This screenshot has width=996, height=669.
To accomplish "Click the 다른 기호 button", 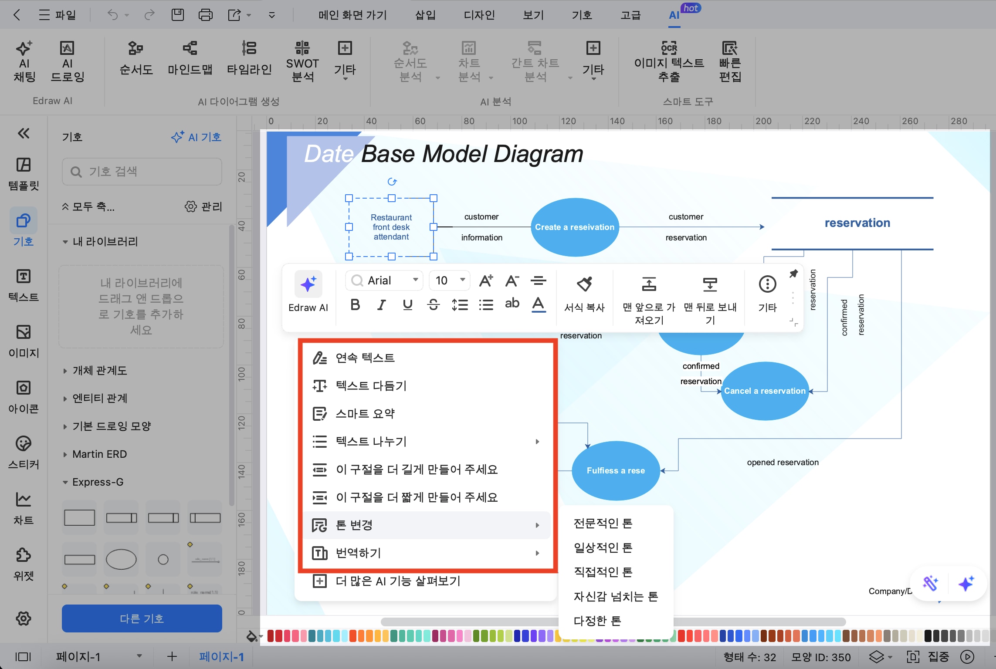I will [x=142, y=618].
